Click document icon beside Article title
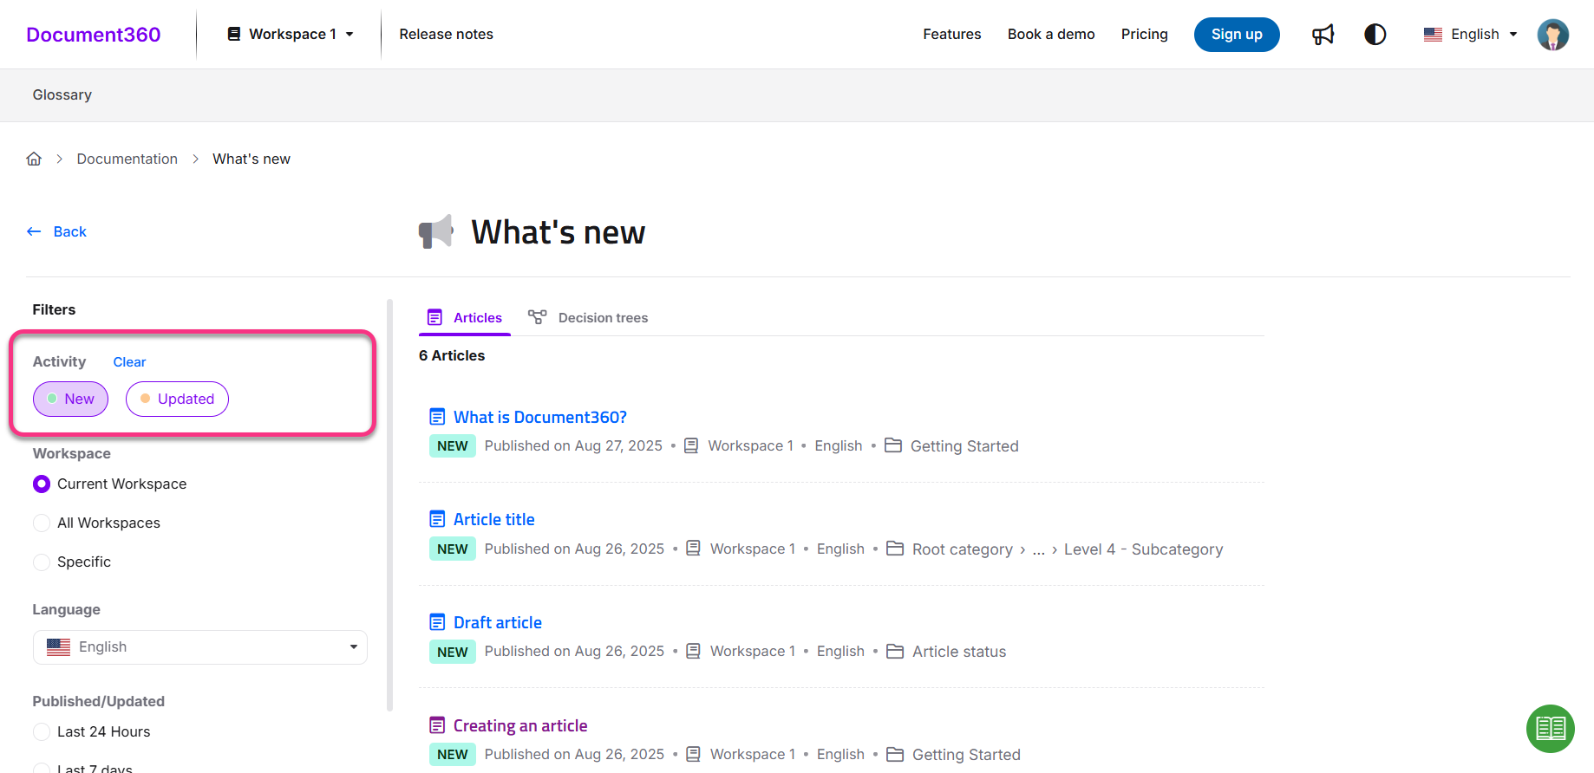The width and height of the screenshot is (1594, 773). pos(437,519)
